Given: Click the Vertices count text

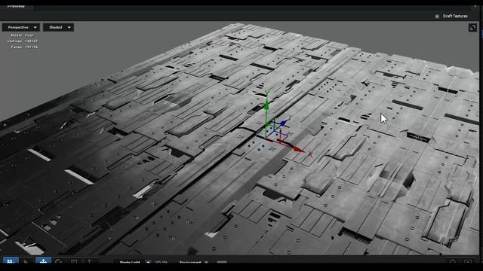Looking at the screenshot, I should 23,41.
